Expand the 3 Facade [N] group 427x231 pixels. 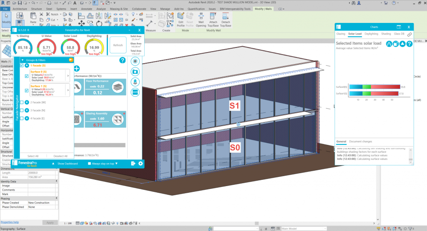tap(27, 110)
